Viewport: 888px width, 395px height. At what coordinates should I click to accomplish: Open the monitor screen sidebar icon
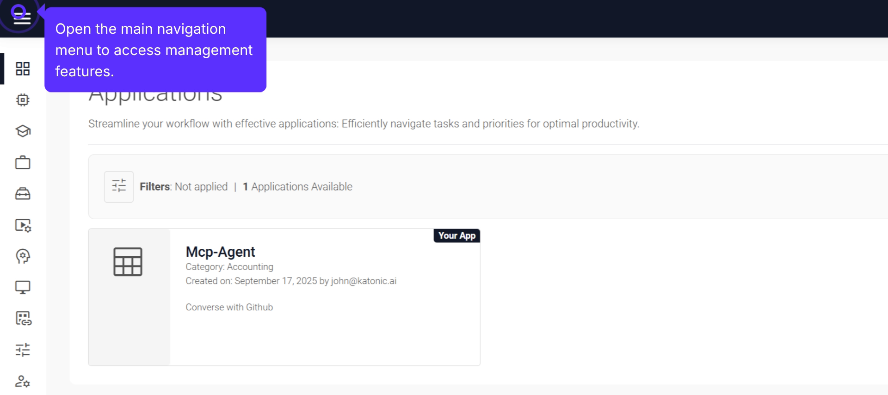coord(23,287)
